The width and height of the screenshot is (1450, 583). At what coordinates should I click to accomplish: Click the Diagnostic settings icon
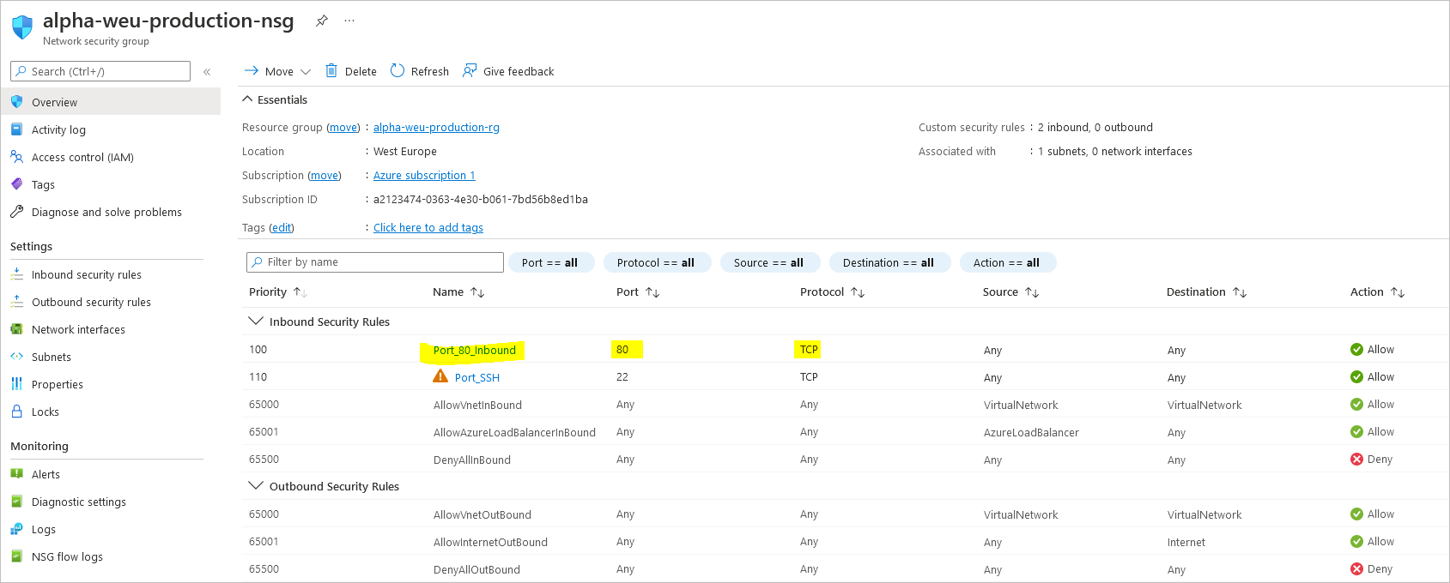click(x=17, y=502)
